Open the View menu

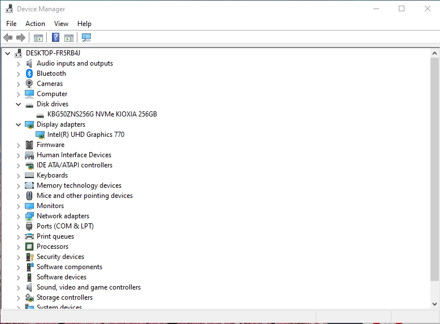coord(61,24)
